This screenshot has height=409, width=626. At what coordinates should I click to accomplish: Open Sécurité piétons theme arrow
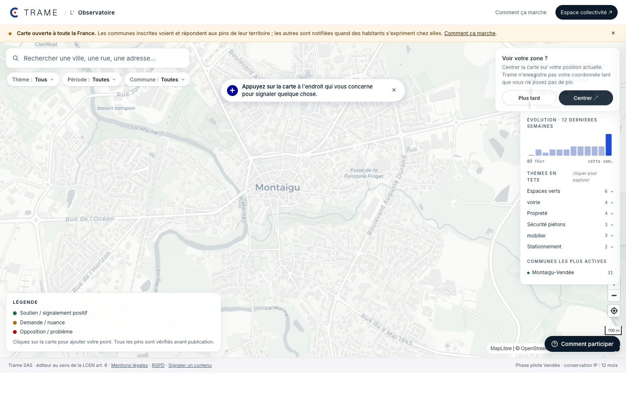611,225
